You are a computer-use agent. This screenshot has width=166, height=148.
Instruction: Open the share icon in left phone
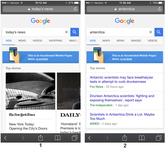(40, 138)
